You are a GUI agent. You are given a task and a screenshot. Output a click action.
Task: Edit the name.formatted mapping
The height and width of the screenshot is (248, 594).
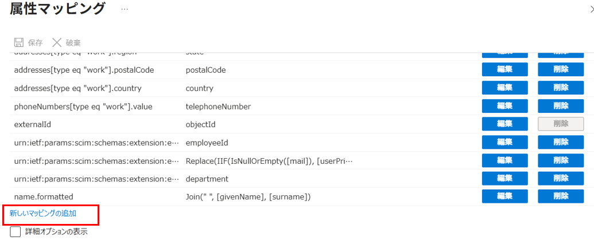504,196
